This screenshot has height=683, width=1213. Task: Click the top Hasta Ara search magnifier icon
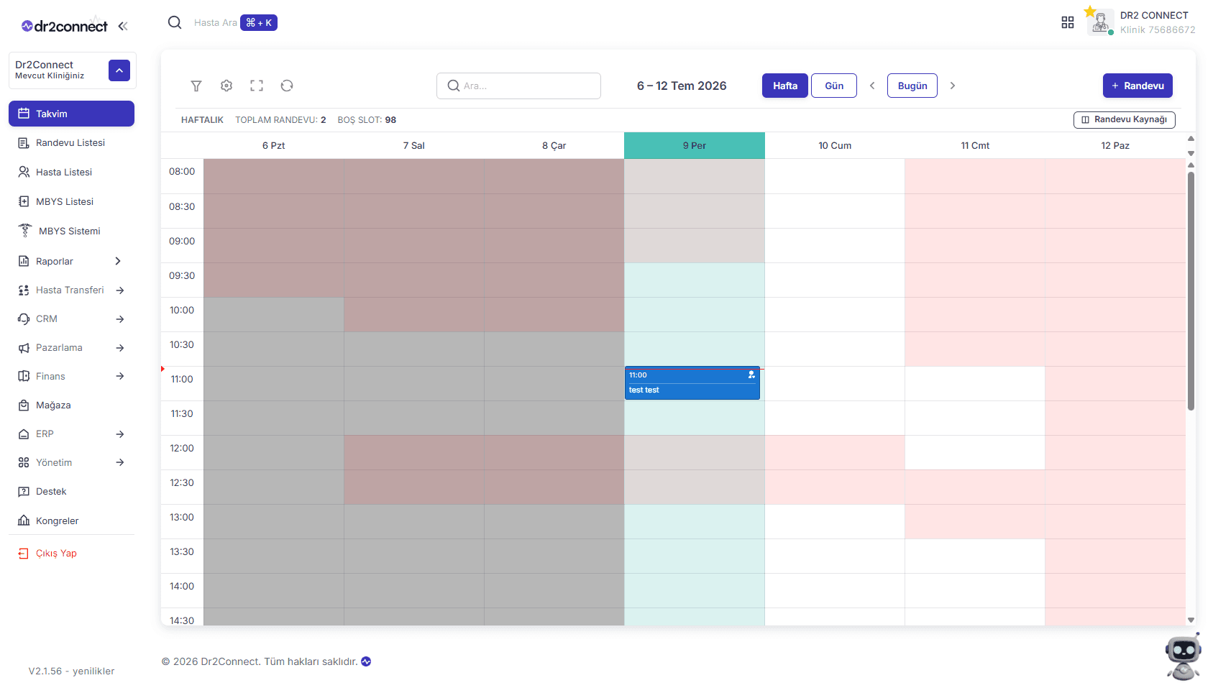[x=175, y=22]
